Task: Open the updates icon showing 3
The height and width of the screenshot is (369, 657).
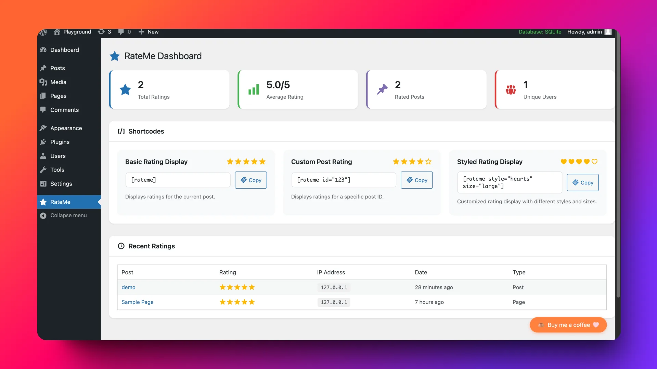Action: (x=101, y=32)
